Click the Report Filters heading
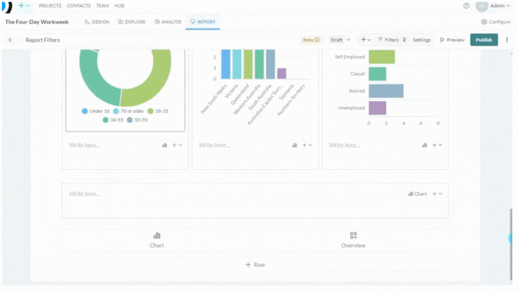Image resolution: width=518 pixels, height=291 pixels. point(43,40)
